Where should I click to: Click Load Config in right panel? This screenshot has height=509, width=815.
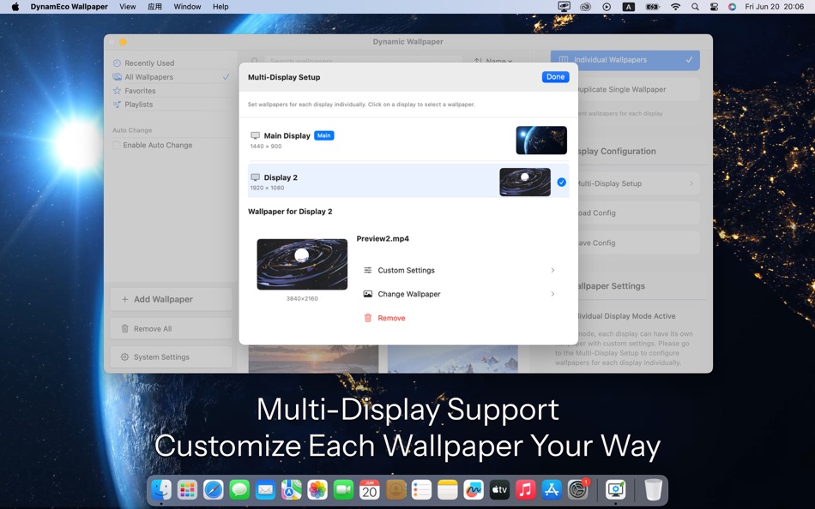638,213
